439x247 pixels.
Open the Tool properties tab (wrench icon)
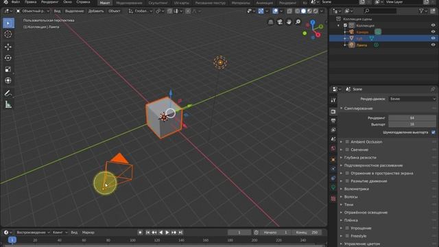333,100
